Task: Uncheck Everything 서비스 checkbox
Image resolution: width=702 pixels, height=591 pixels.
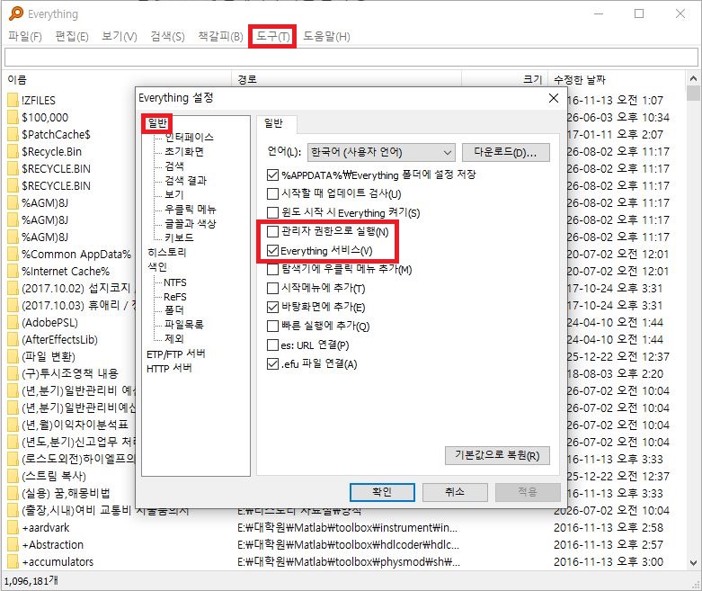Action: point(272,250)
